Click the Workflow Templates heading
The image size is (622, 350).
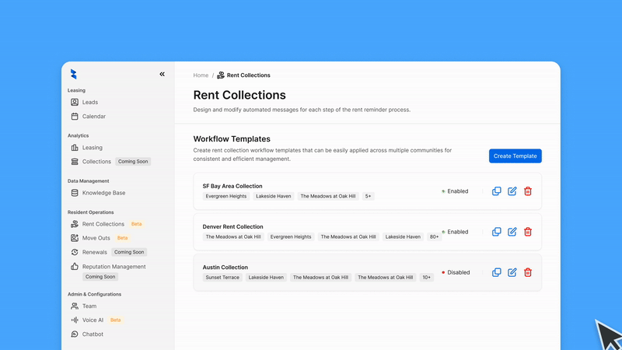click(x=232, y=139)
